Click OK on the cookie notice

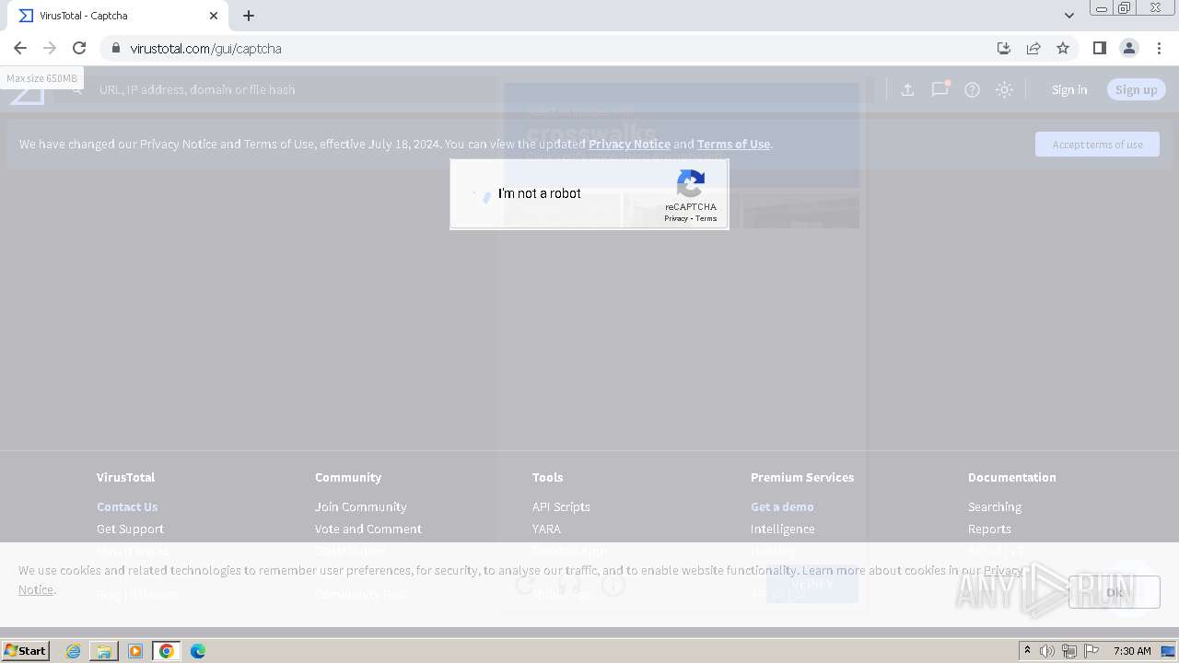1115,591
